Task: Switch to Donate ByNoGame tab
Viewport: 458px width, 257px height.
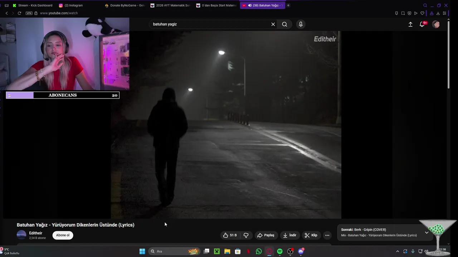Action: tap(125, 5)
